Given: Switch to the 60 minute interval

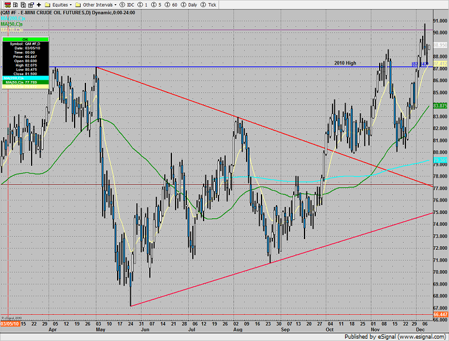Looking at the screenshot, I should (171, 5).
